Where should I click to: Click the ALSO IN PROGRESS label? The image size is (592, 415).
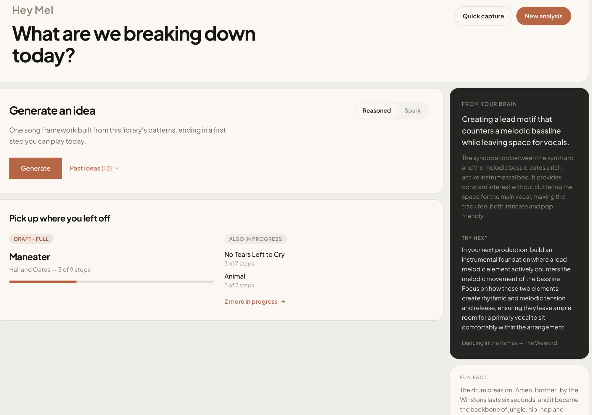point(256,239)
